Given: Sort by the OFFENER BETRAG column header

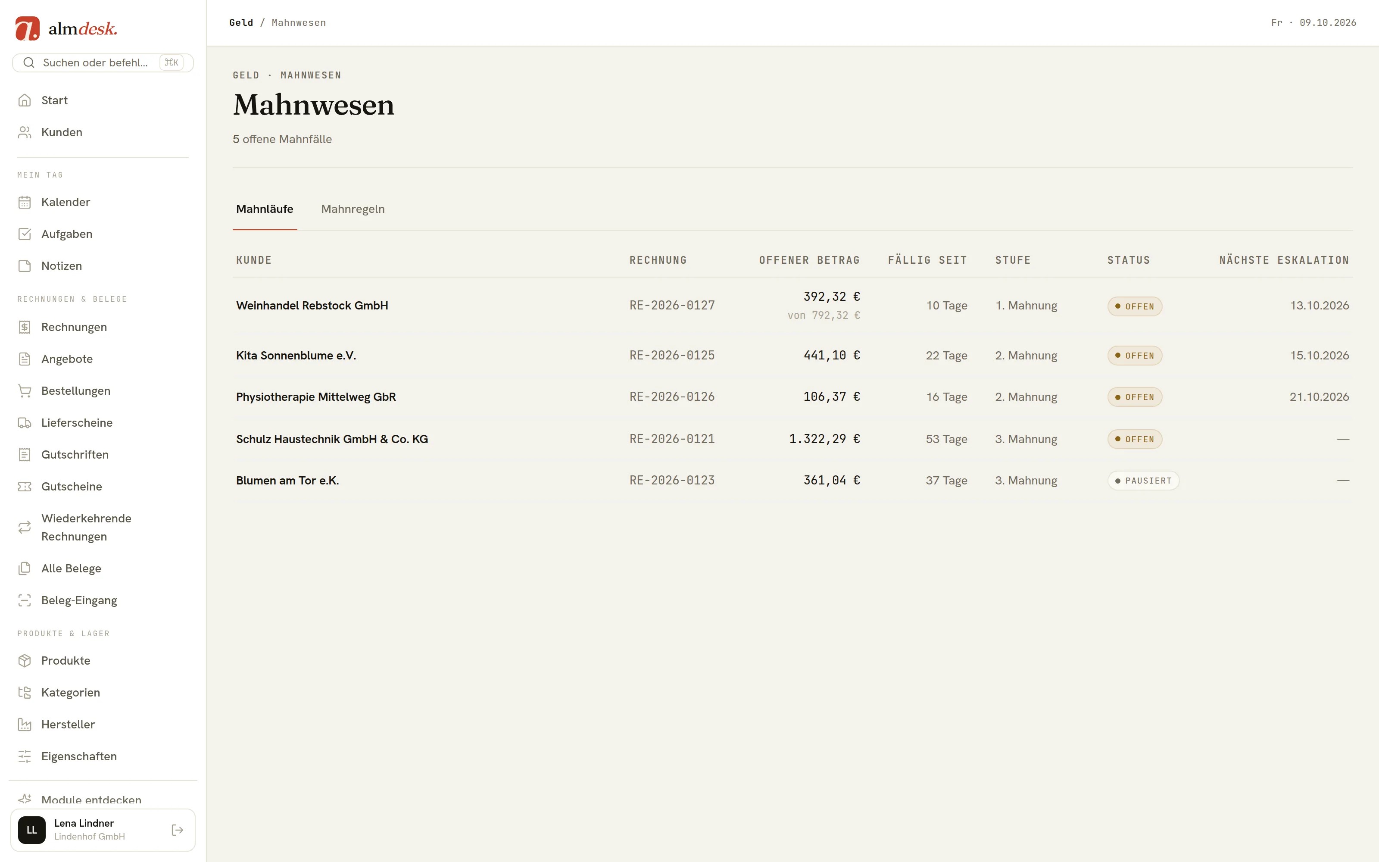Looking at the screenshot, I should pos(809,260).
